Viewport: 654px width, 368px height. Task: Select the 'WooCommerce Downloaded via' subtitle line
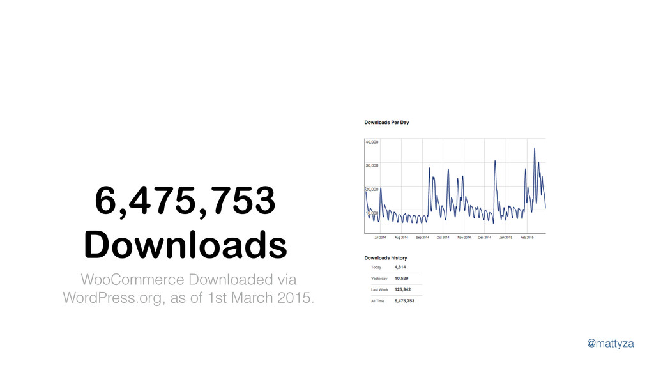[188, 280]
